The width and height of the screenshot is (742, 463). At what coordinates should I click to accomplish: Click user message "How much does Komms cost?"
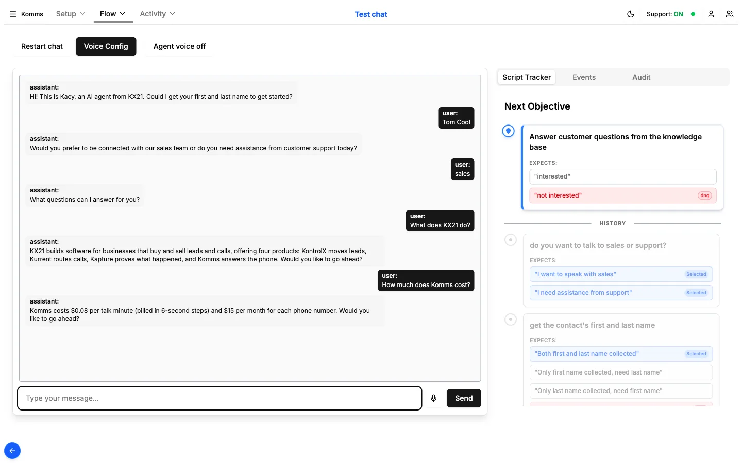pos(426,280)
